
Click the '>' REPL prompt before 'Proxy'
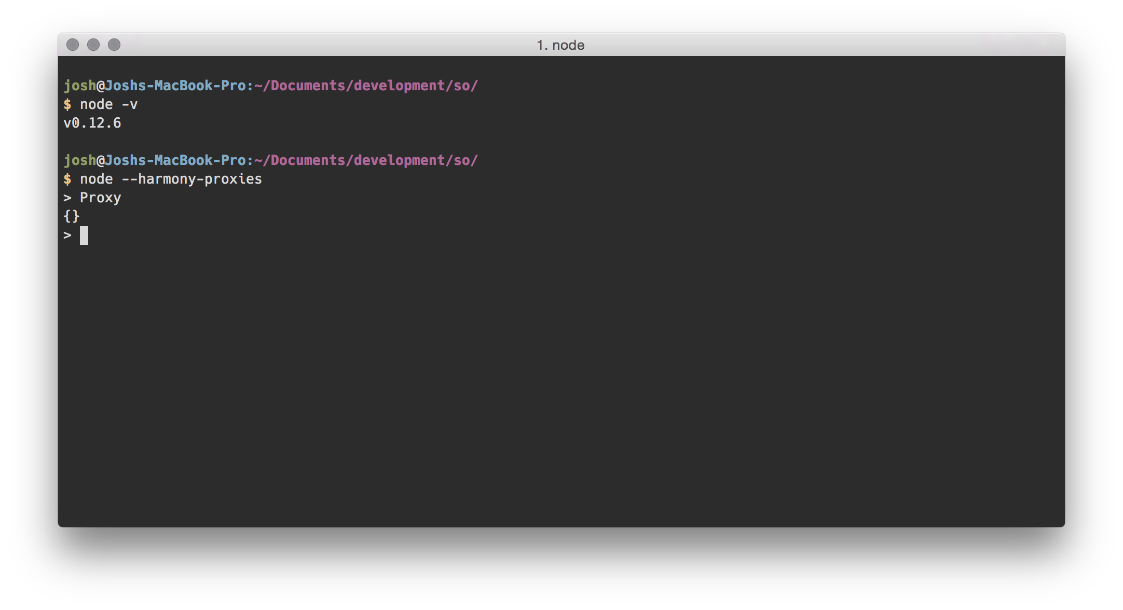[67, 198]
